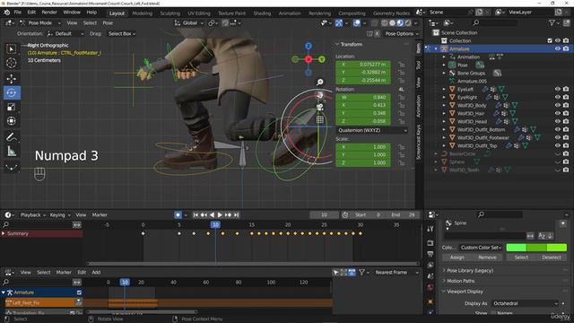The height and width of the screenshot is (323, 574).
Task: Click the Summary row in the timeline
Action: click(x=42, y=233)
